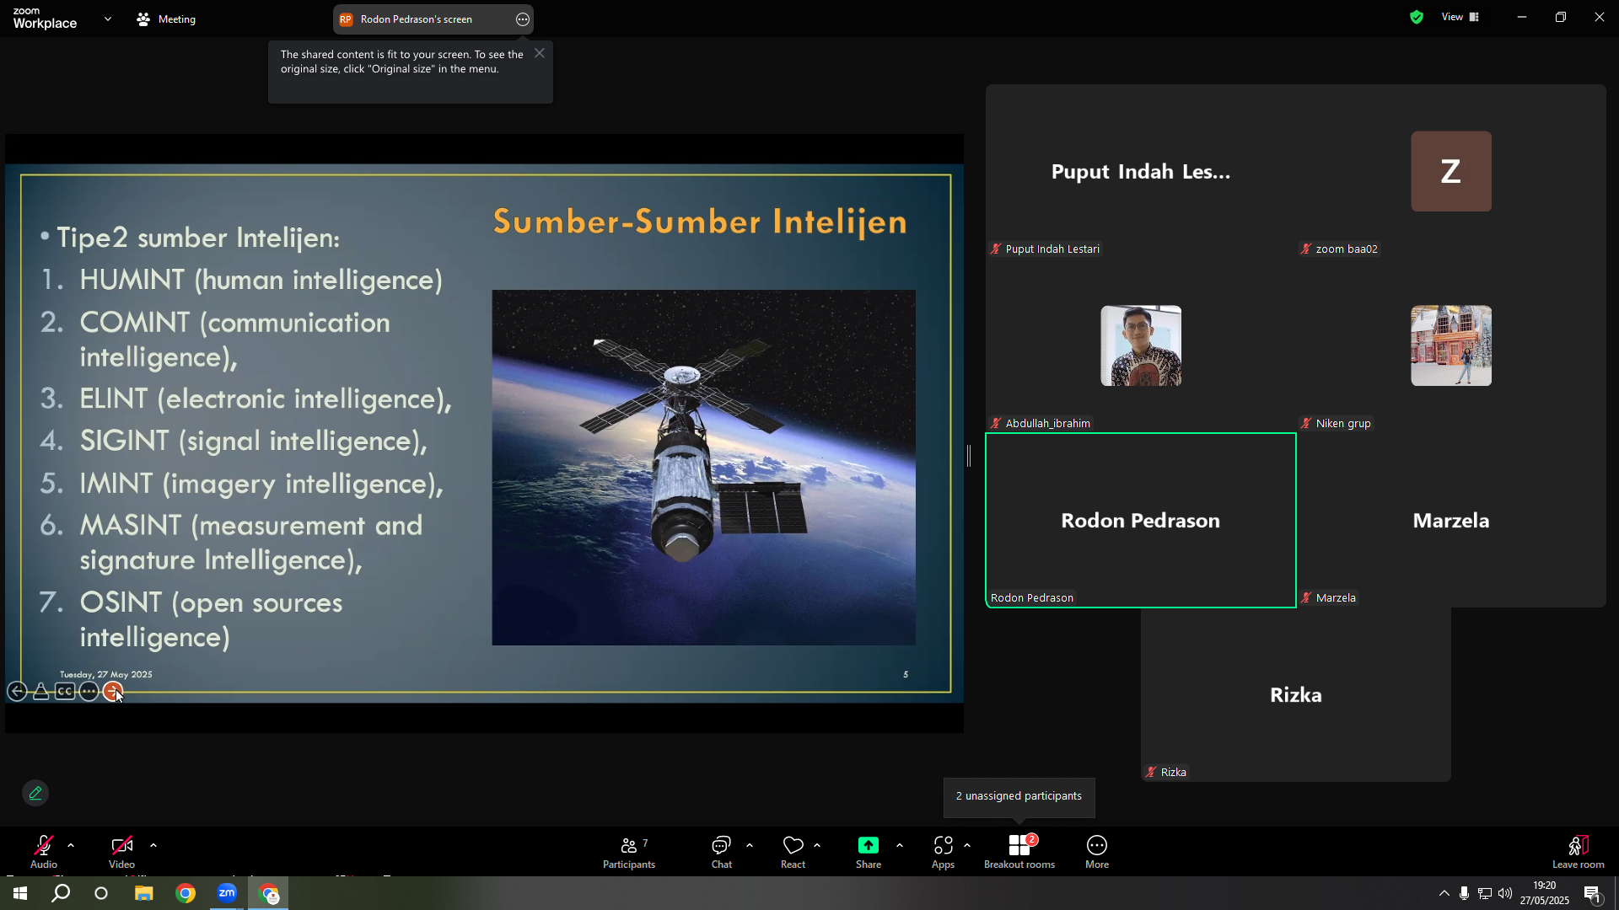Select Abdullah_ibrahim's video tile
The width and height of the screenshot is (1619, 910).
[x=1141, y=345]
